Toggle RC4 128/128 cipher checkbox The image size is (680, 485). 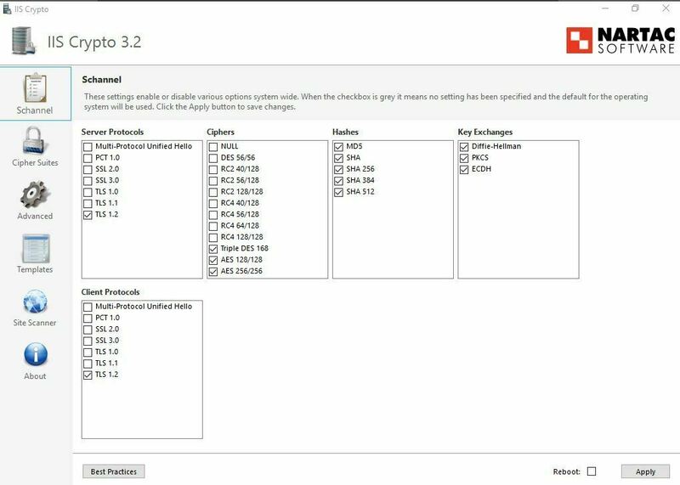point(213,237)
